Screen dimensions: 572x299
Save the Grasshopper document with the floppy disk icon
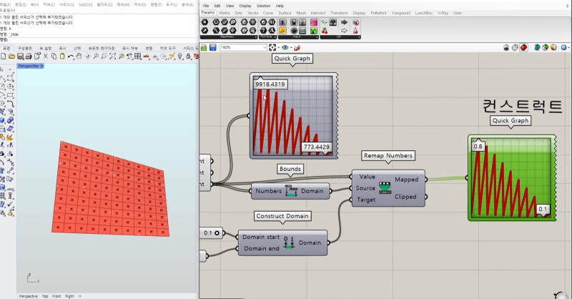click(x=212, y=47)
